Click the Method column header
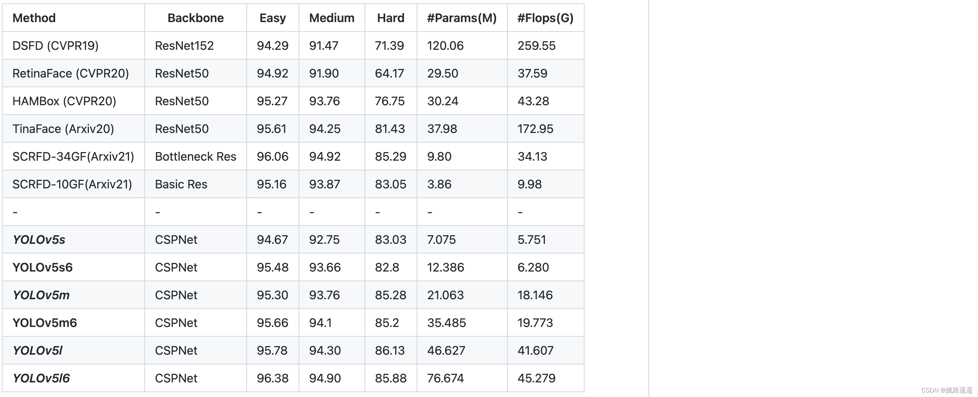 [34, 18]
